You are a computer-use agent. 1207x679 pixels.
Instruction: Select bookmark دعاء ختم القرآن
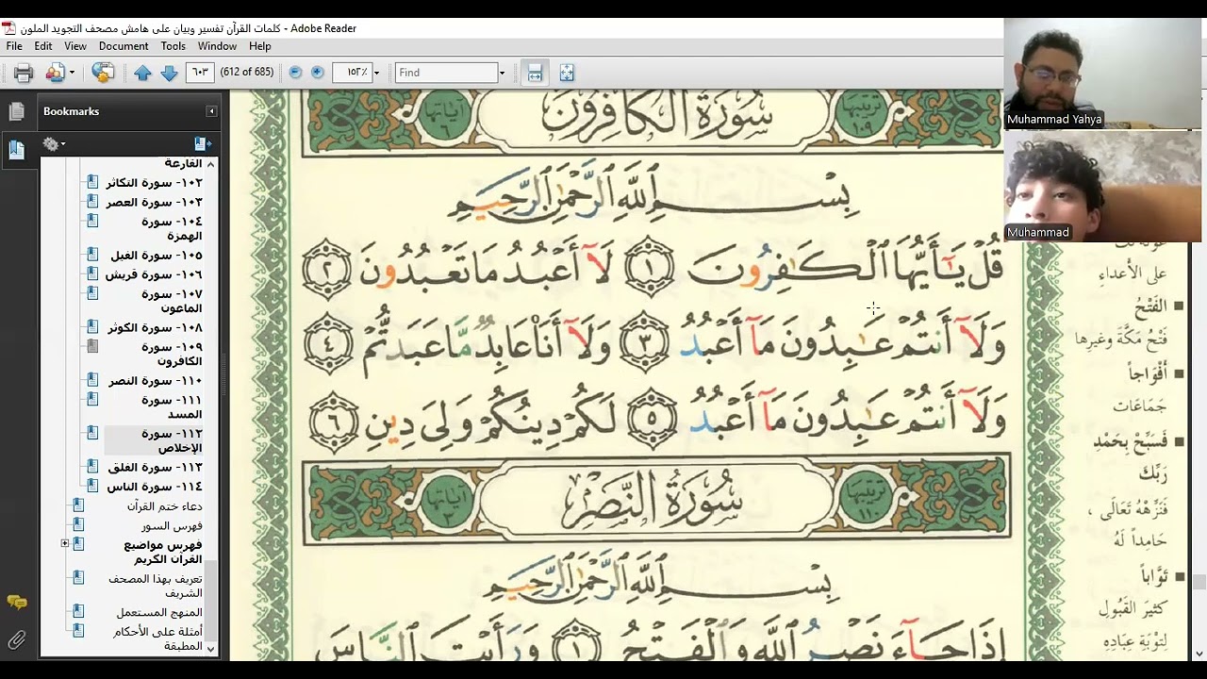click(x=165, y=506)
